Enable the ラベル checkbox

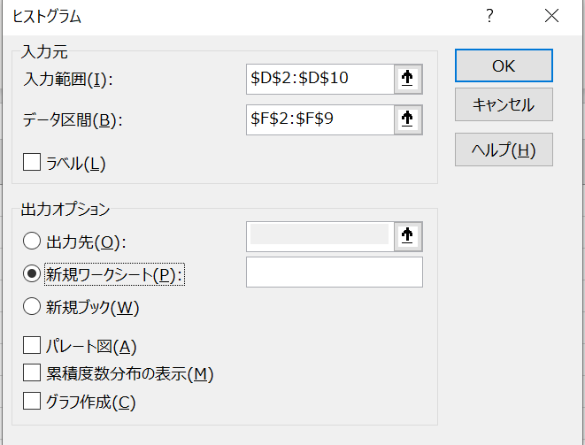[x=33, y=163]
